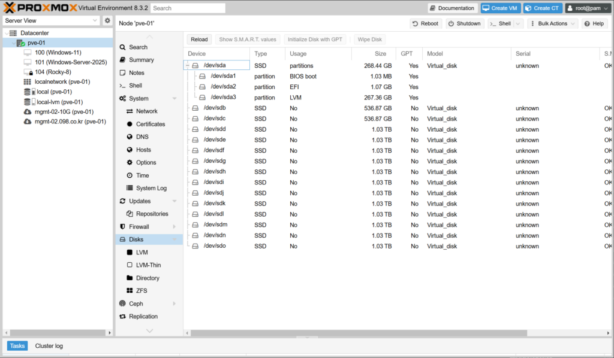Select VM 100 (Windows-11) in the tree
The height and width of the screenshot is (358, 614).
[58, 53]
